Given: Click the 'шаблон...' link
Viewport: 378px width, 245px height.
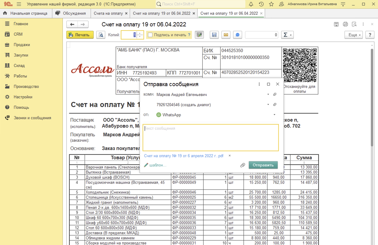Looking at the screenshot, I should click(x=157, y=165).
